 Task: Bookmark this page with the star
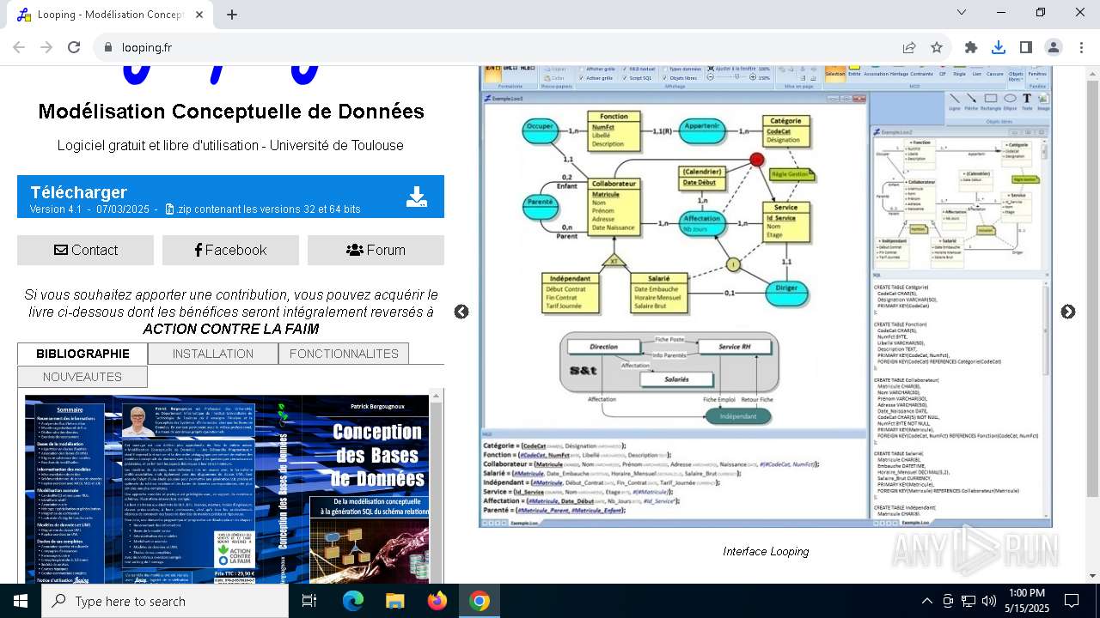pyautogui.click(x=937, y=48)
